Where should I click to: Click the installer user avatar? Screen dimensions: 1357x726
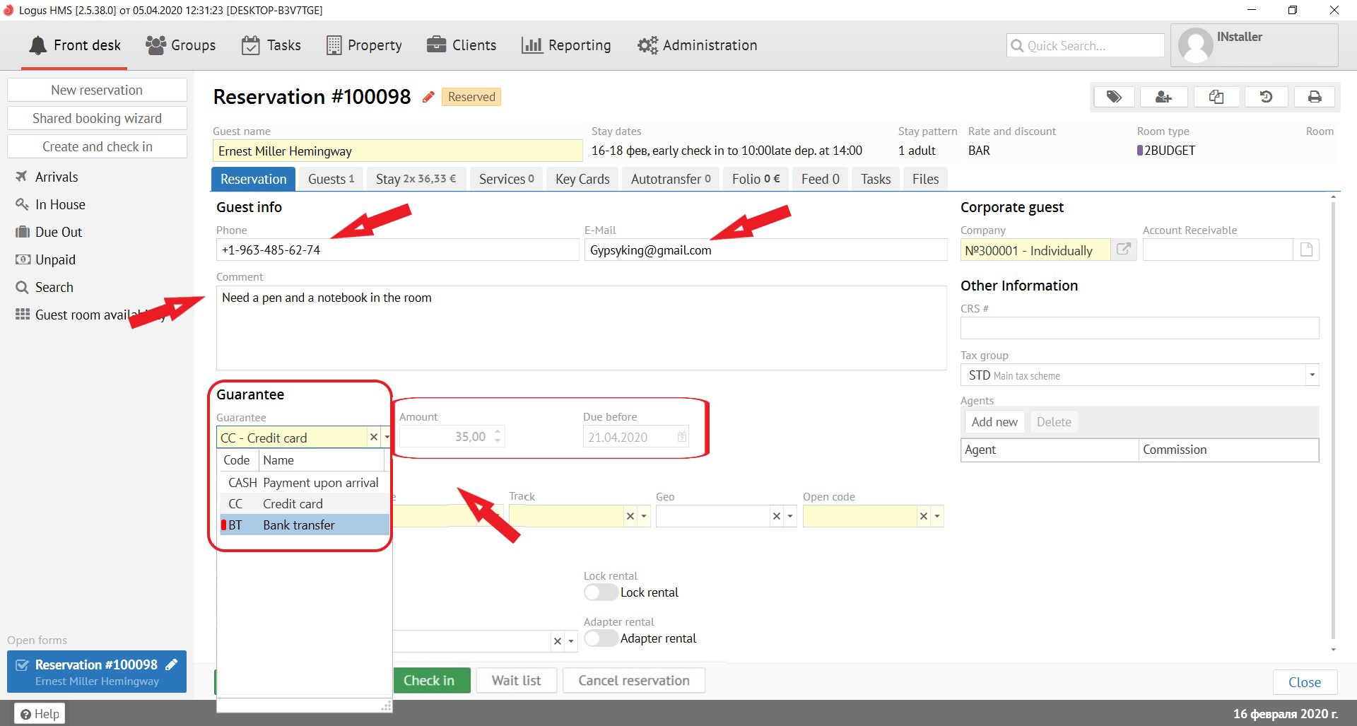click(1196, 45)
